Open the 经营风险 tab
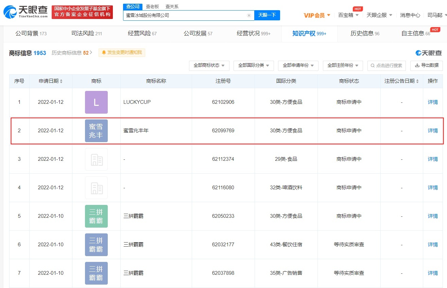Viewport: 447px width, 288px height. pos(142,34)
